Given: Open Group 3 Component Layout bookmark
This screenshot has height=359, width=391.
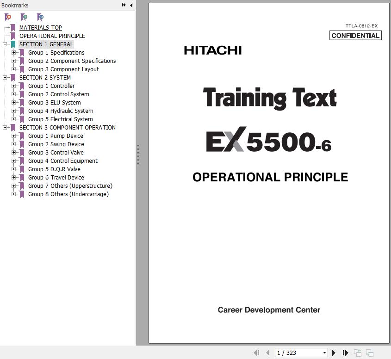Looking at the screenshot, I should pyautogui.click(x=63, y=69).
